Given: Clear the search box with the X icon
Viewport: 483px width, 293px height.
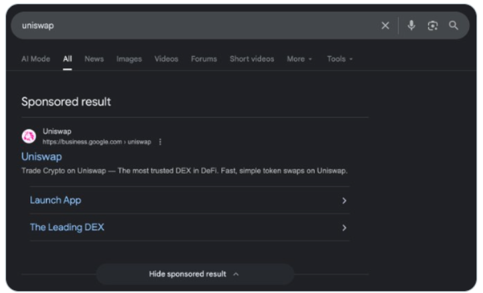Looking at the screenshot, I should (385, 25).
